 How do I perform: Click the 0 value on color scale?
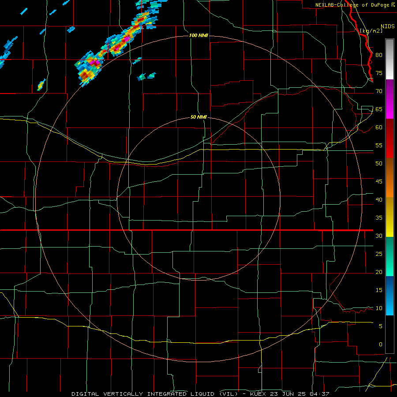(381, 345)
